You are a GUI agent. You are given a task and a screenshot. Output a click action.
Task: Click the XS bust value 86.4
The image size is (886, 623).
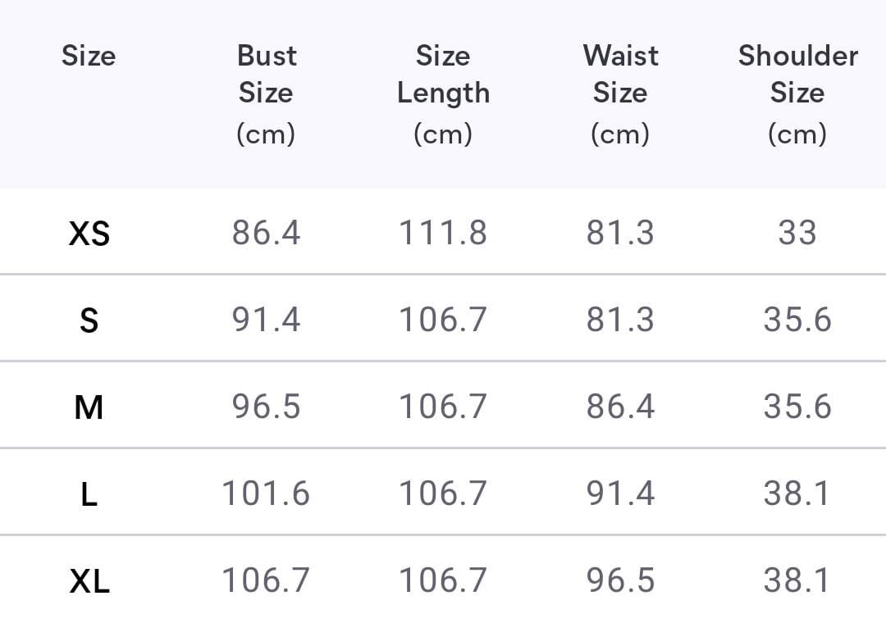pyautogui.click(x=266, y=233)
